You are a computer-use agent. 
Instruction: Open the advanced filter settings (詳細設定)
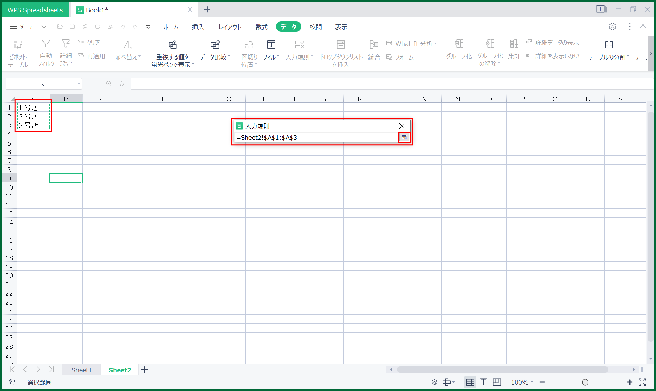[66, 53]
